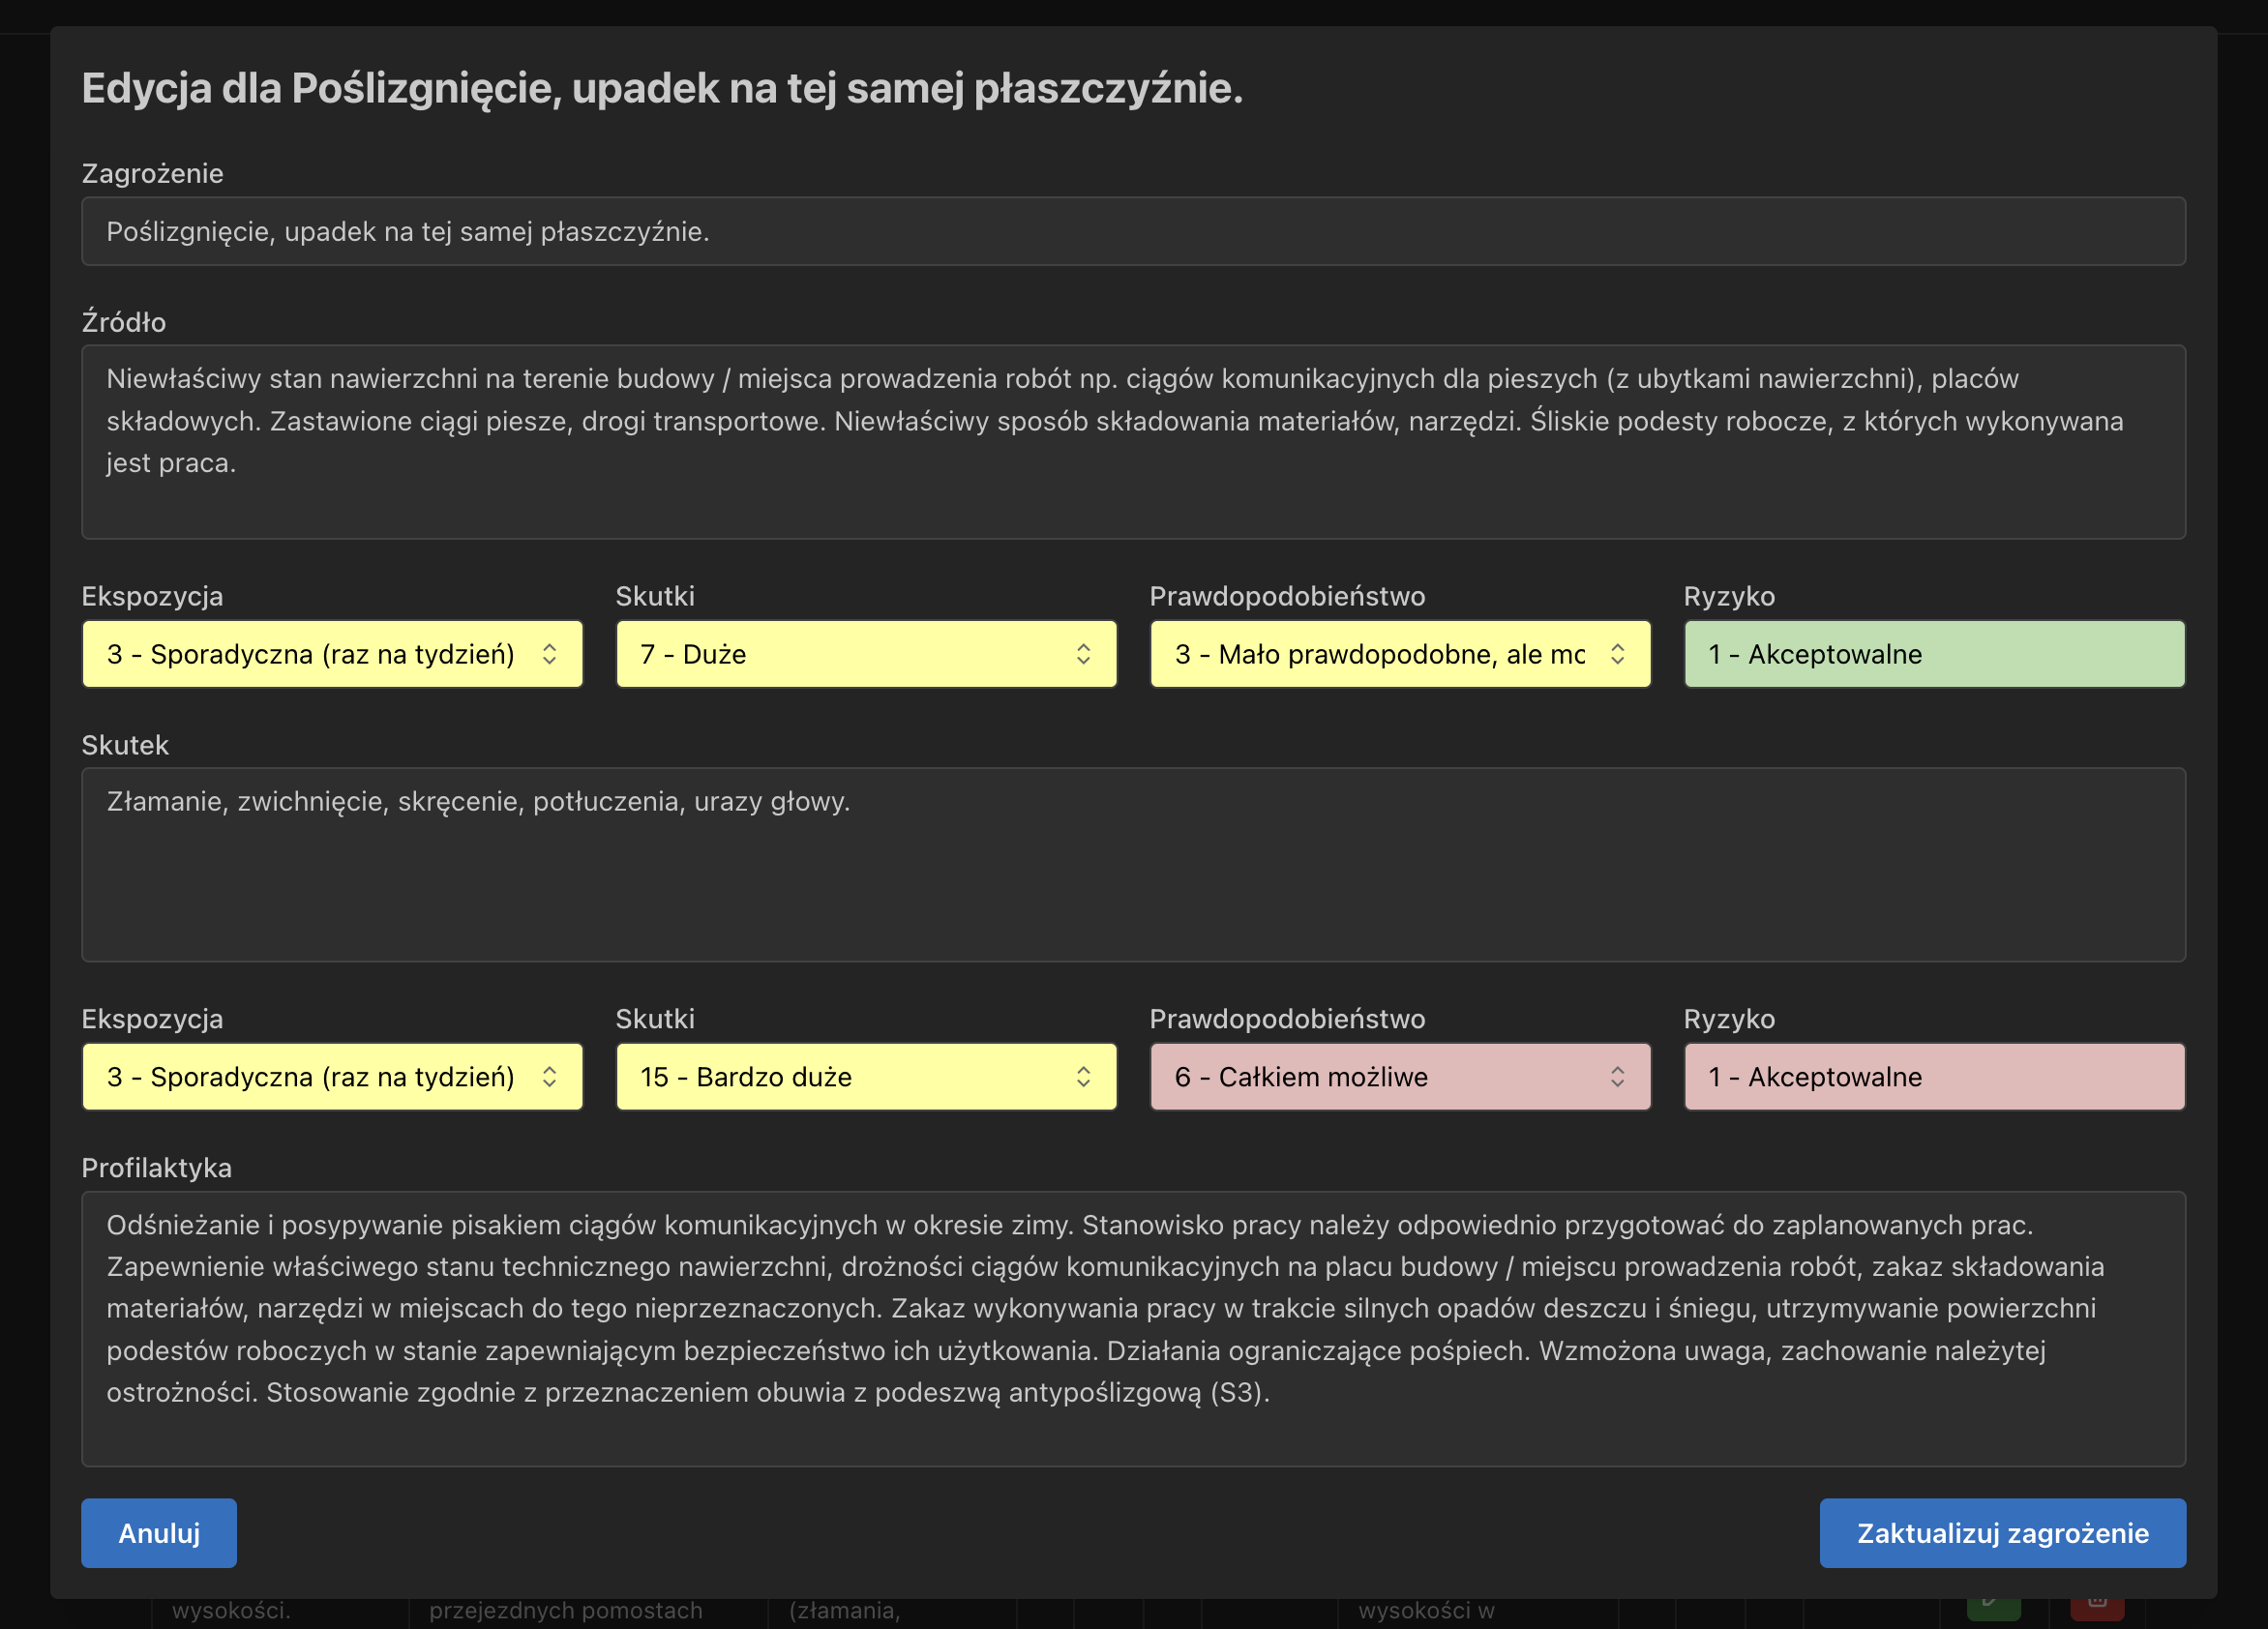Open second Ekspozycja dropdown above Profilaktyka
2268x1629 pixels.
coord(332,1077)
